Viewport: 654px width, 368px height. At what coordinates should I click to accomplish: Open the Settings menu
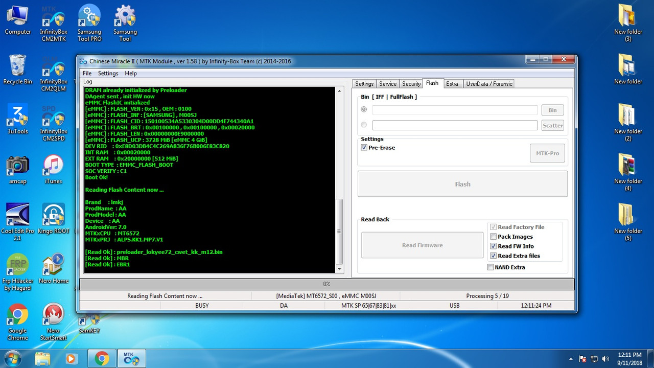(x=108, y=73)
